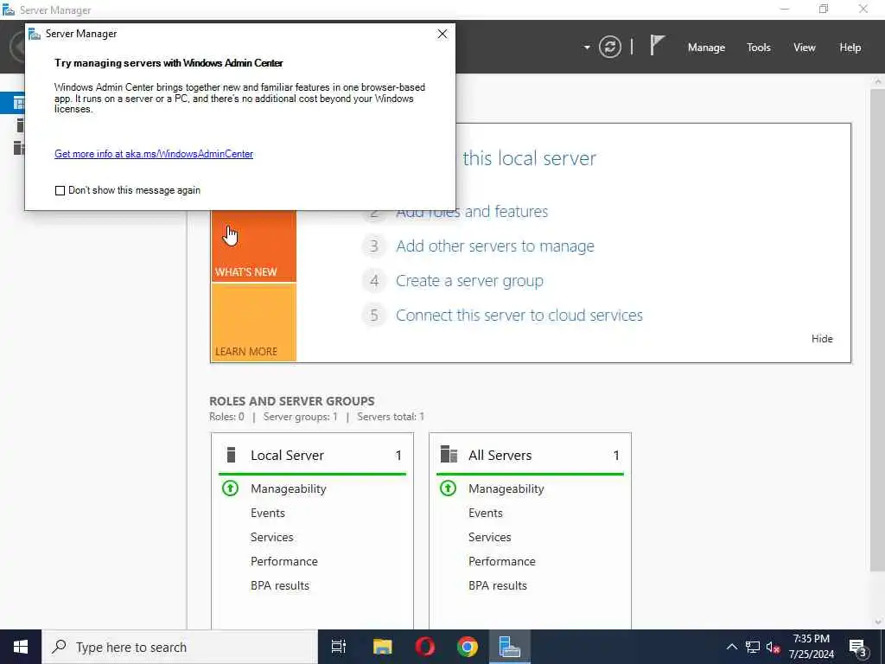
Task: Open the Local Server tile header
Action: click(313, 455)
